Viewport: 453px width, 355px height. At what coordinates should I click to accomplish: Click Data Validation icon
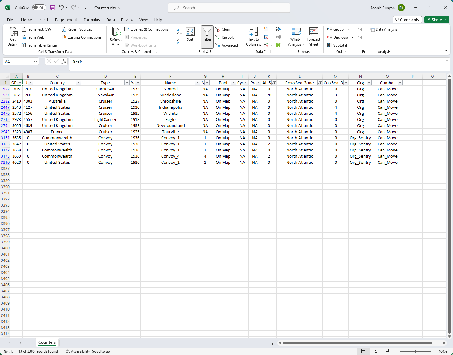(266, 45)
